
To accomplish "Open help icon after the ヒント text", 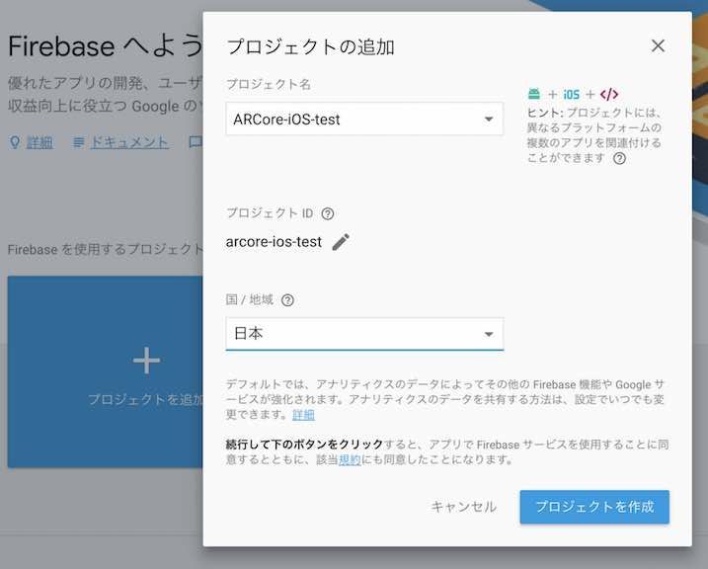I will [619, 158].
